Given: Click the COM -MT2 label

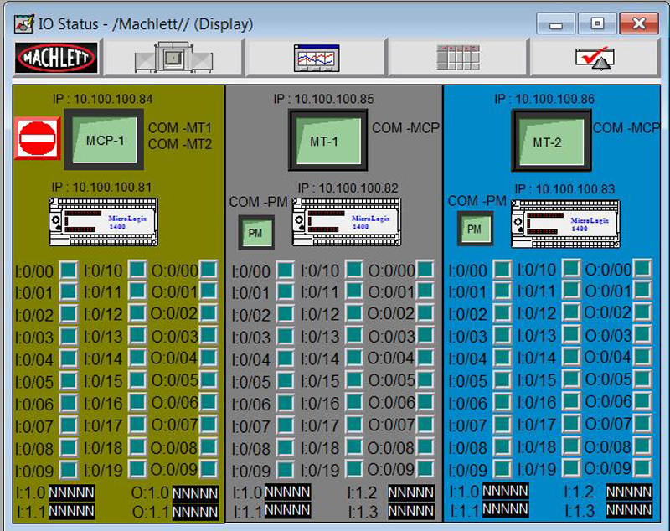Looking at the screenshot, I should [x=180, y=144].
